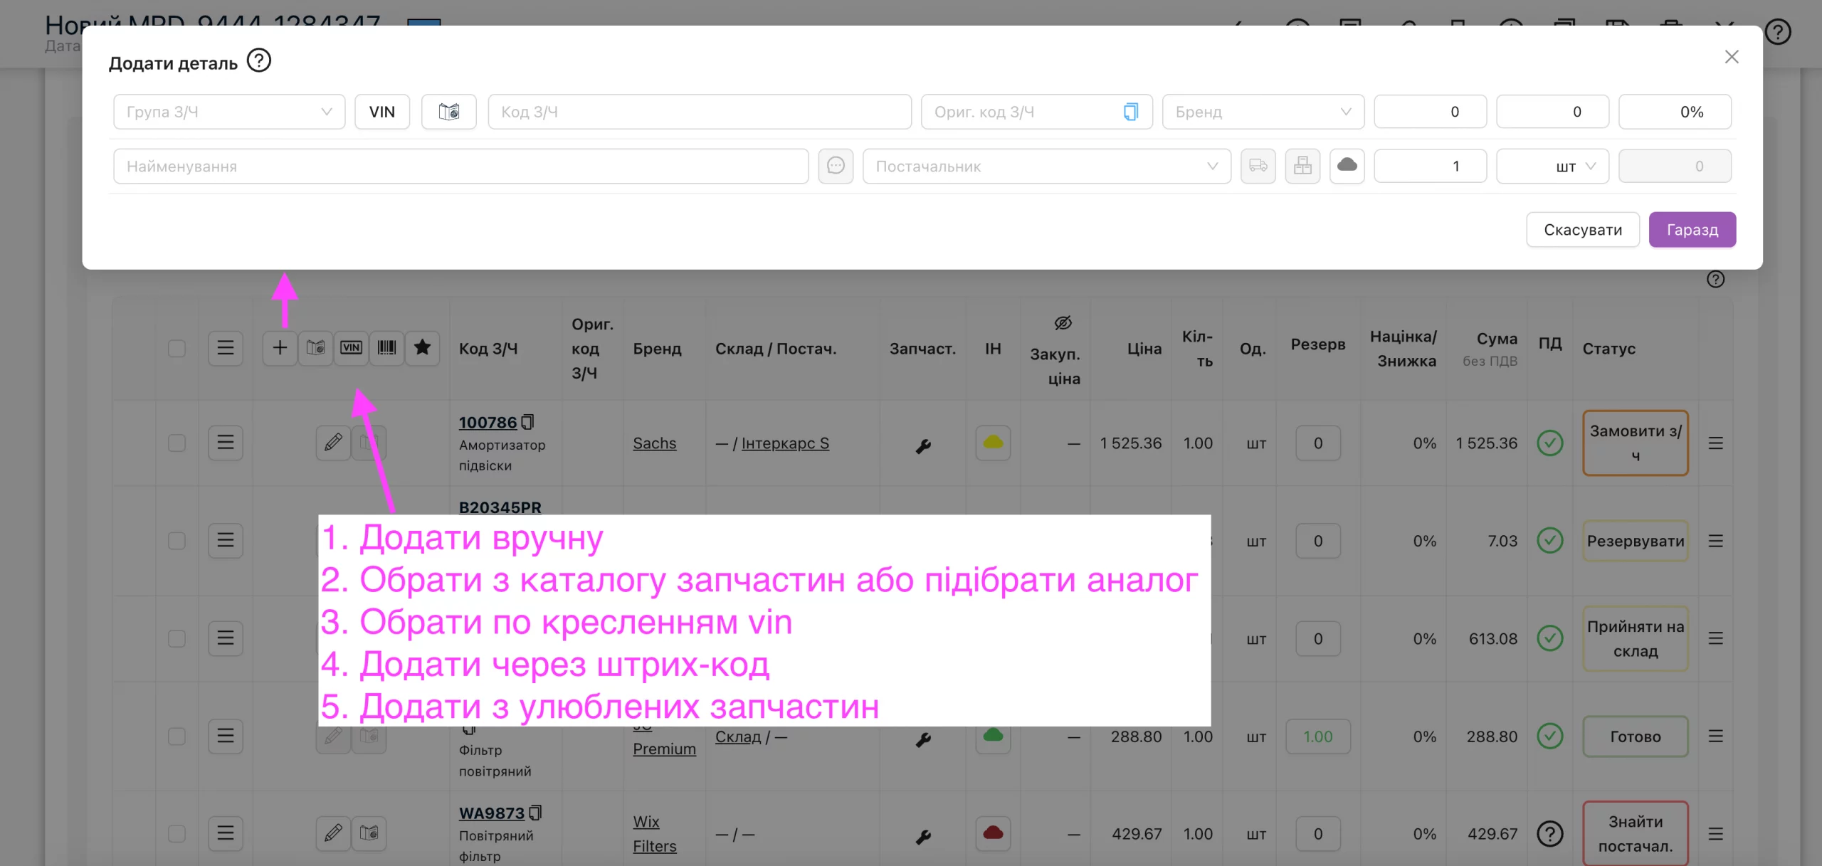Click the cloud availability icon in dialog
Image resolution: width=1822 pixels, height=866 pixels.
click(x=1347, y=166)
